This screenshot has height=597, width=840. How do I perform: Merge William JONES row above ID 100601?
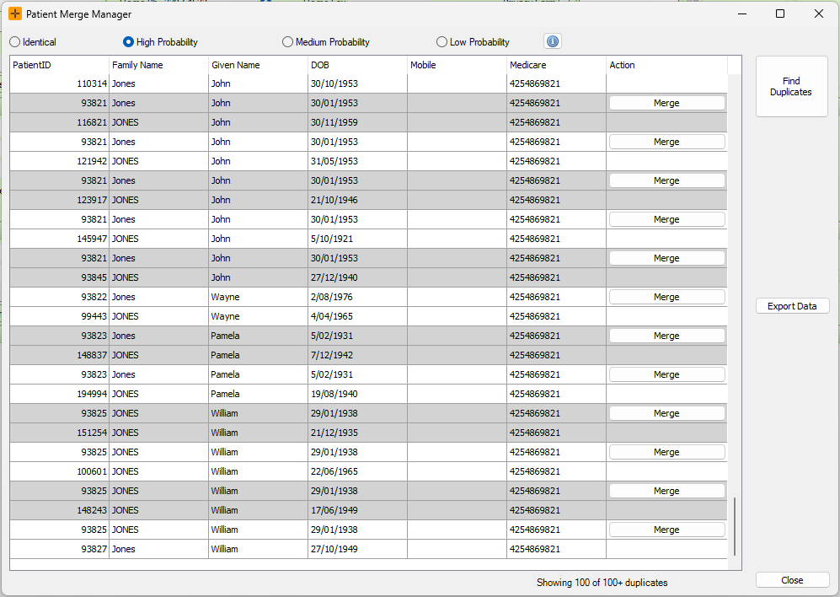coord(666,452)
